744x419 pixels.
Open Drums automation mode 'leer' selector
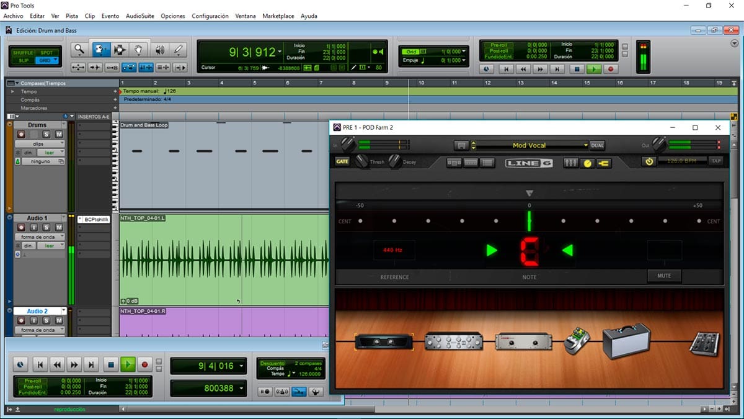50,152
